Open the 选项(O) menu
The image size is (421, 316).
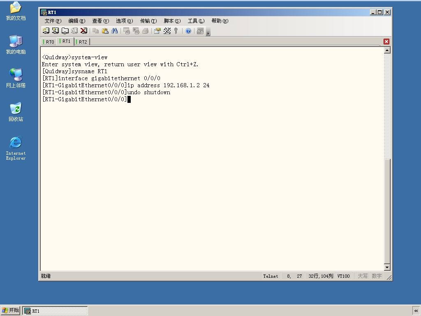(125, 21)
